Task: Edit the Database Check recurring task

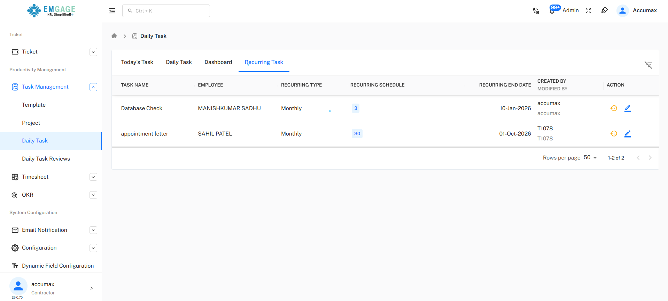Action: (628, 108)
